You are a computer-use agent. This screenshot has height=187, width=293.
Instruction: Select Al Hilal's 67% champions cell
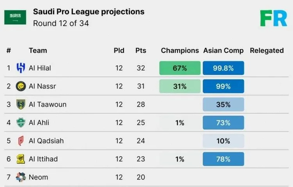pyautogui.click(x=180, y=68)
